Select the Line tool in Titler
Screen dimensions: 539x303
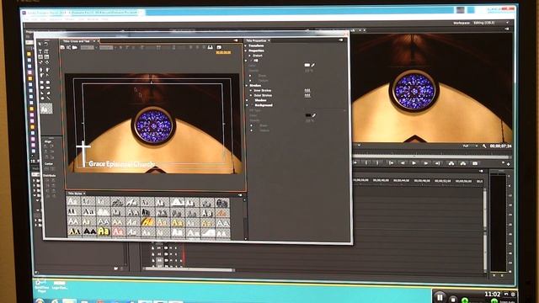coord(49,98)
